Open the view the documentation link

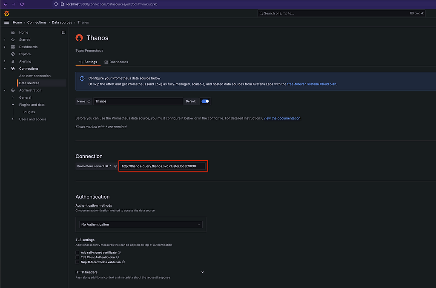point(282,118)
